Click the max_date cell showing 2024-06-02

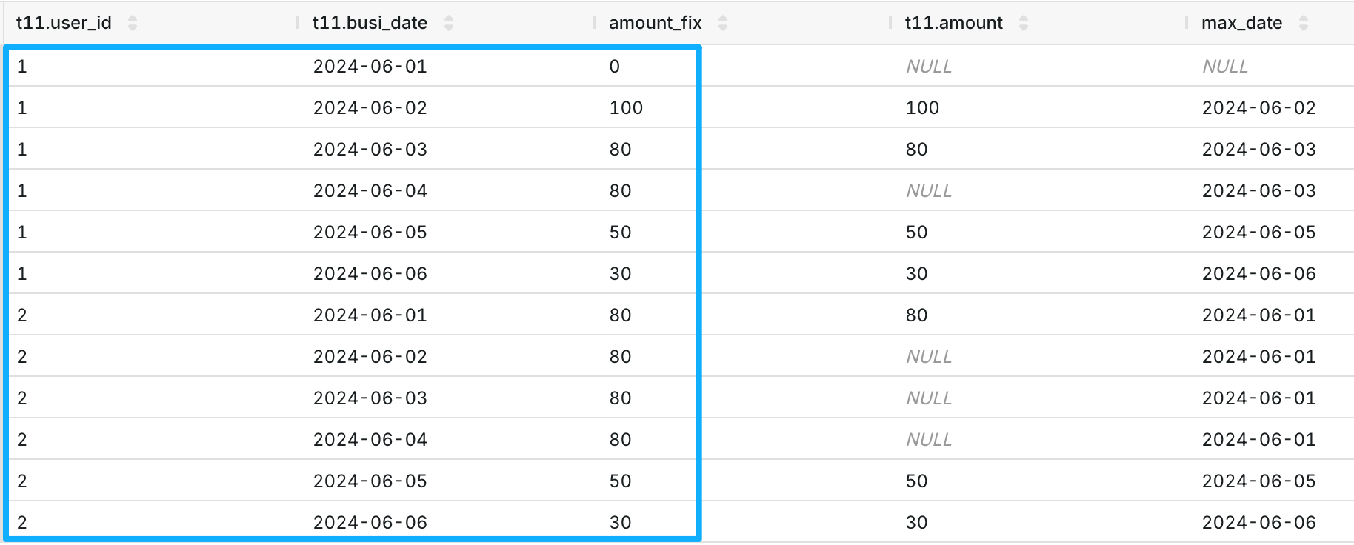[x=1258, y=108]
